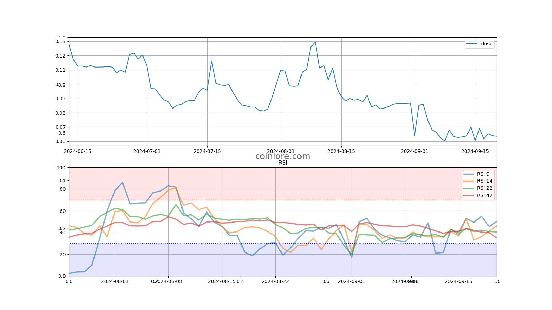
Task: Click the 0.13 price axis label
Action: (60, 41)
